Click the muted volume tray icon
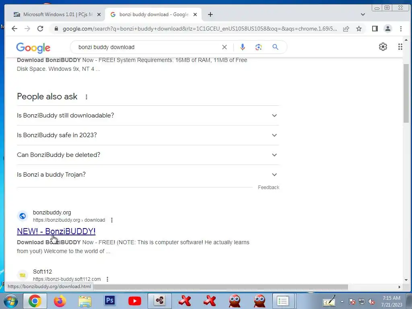412x309 pixels. 371,302
